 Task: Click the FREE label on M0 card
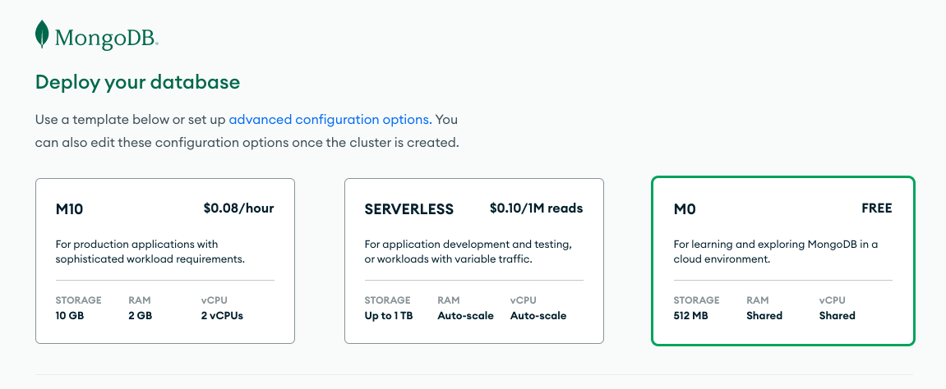876,208
